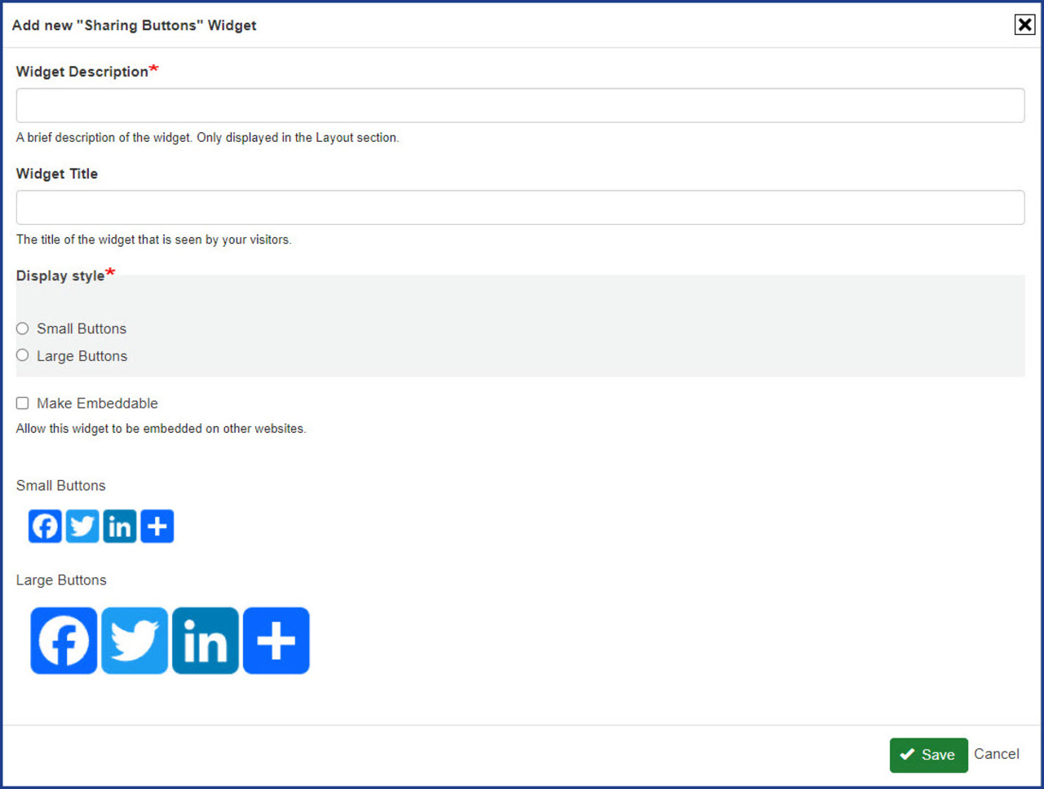The image size is (1044, 789).
Task: Click the small LinkedIn share icon
Action: 120,527
